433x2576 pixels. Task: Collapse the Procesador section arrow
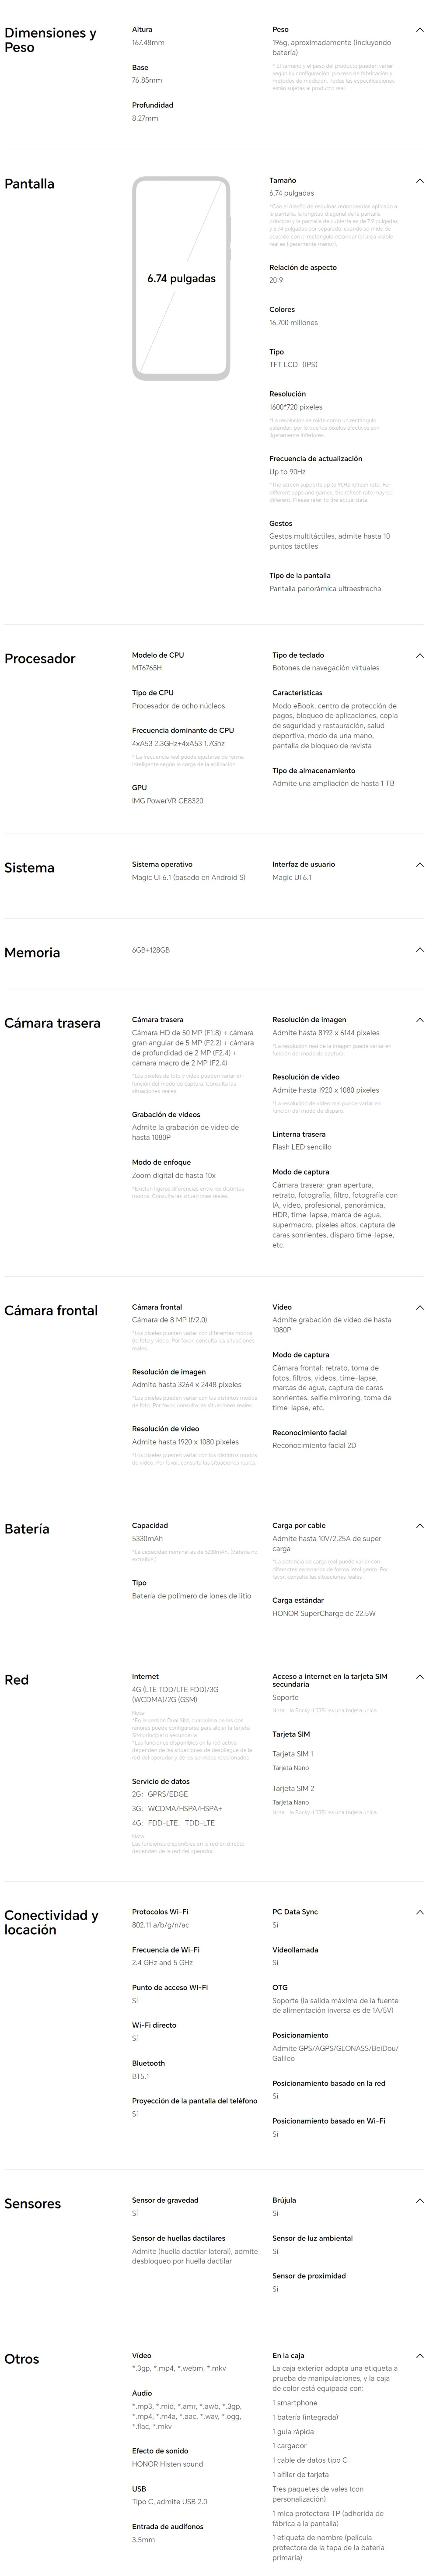pos(420,656)
